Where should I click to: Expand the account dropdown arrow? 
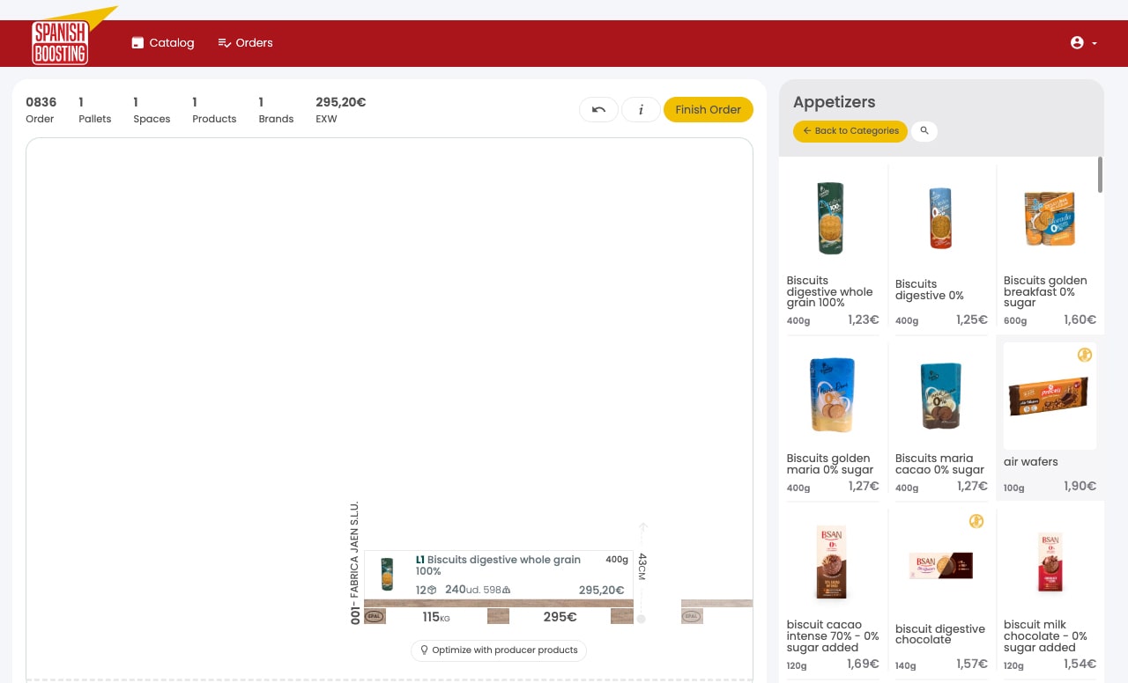pyautogui.click(x=1095, y=43)
